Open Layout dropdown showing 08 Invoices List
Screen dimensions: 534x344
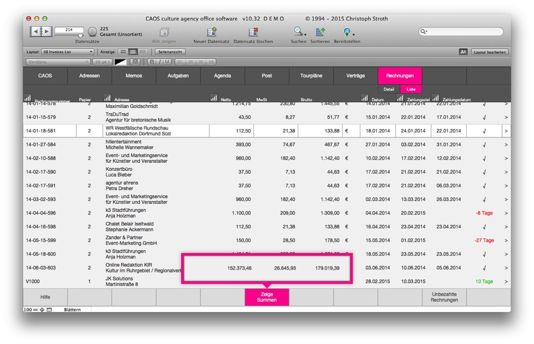pos(68,52)
